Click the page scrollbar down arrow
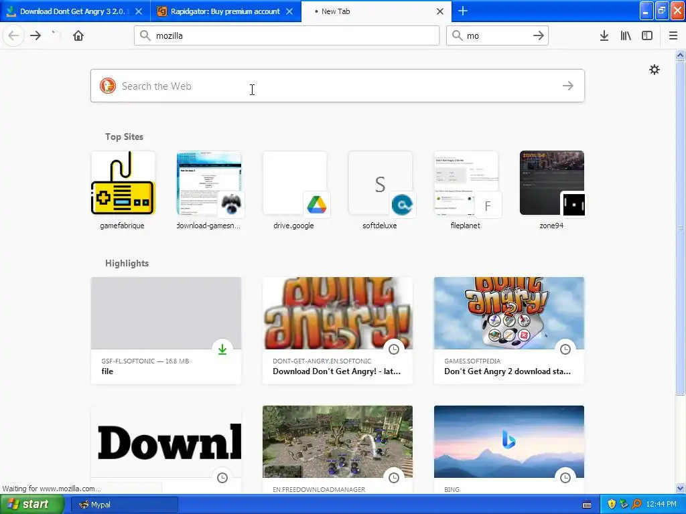686x514 pixels. coord(680,489)
